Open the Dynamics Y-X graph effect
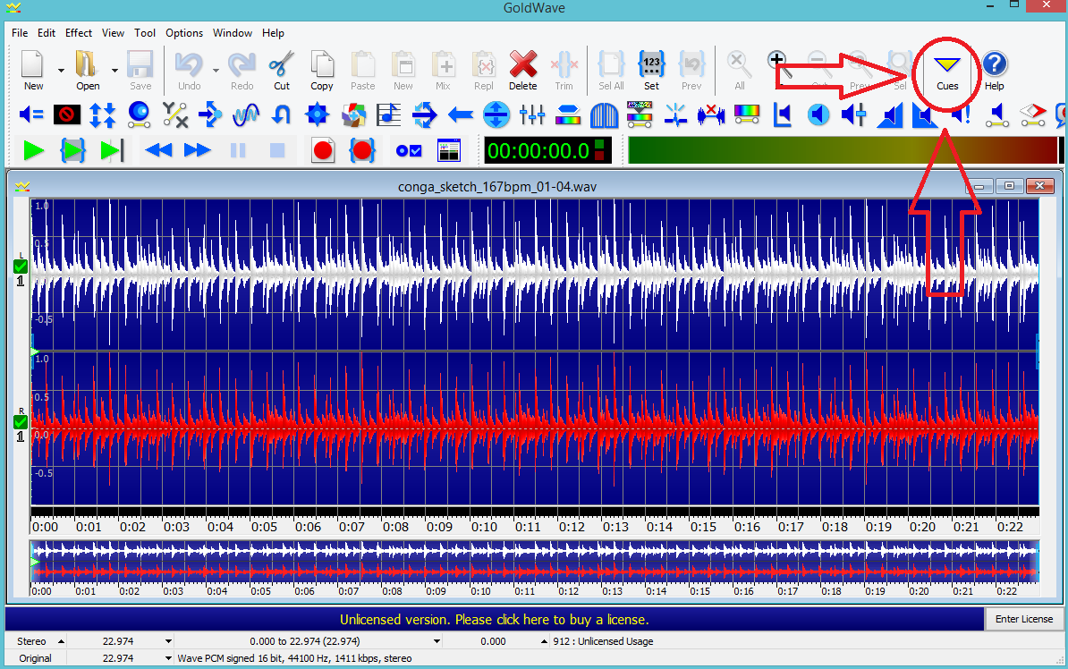Screen dimensions: 1068x669 coord(175,114)
